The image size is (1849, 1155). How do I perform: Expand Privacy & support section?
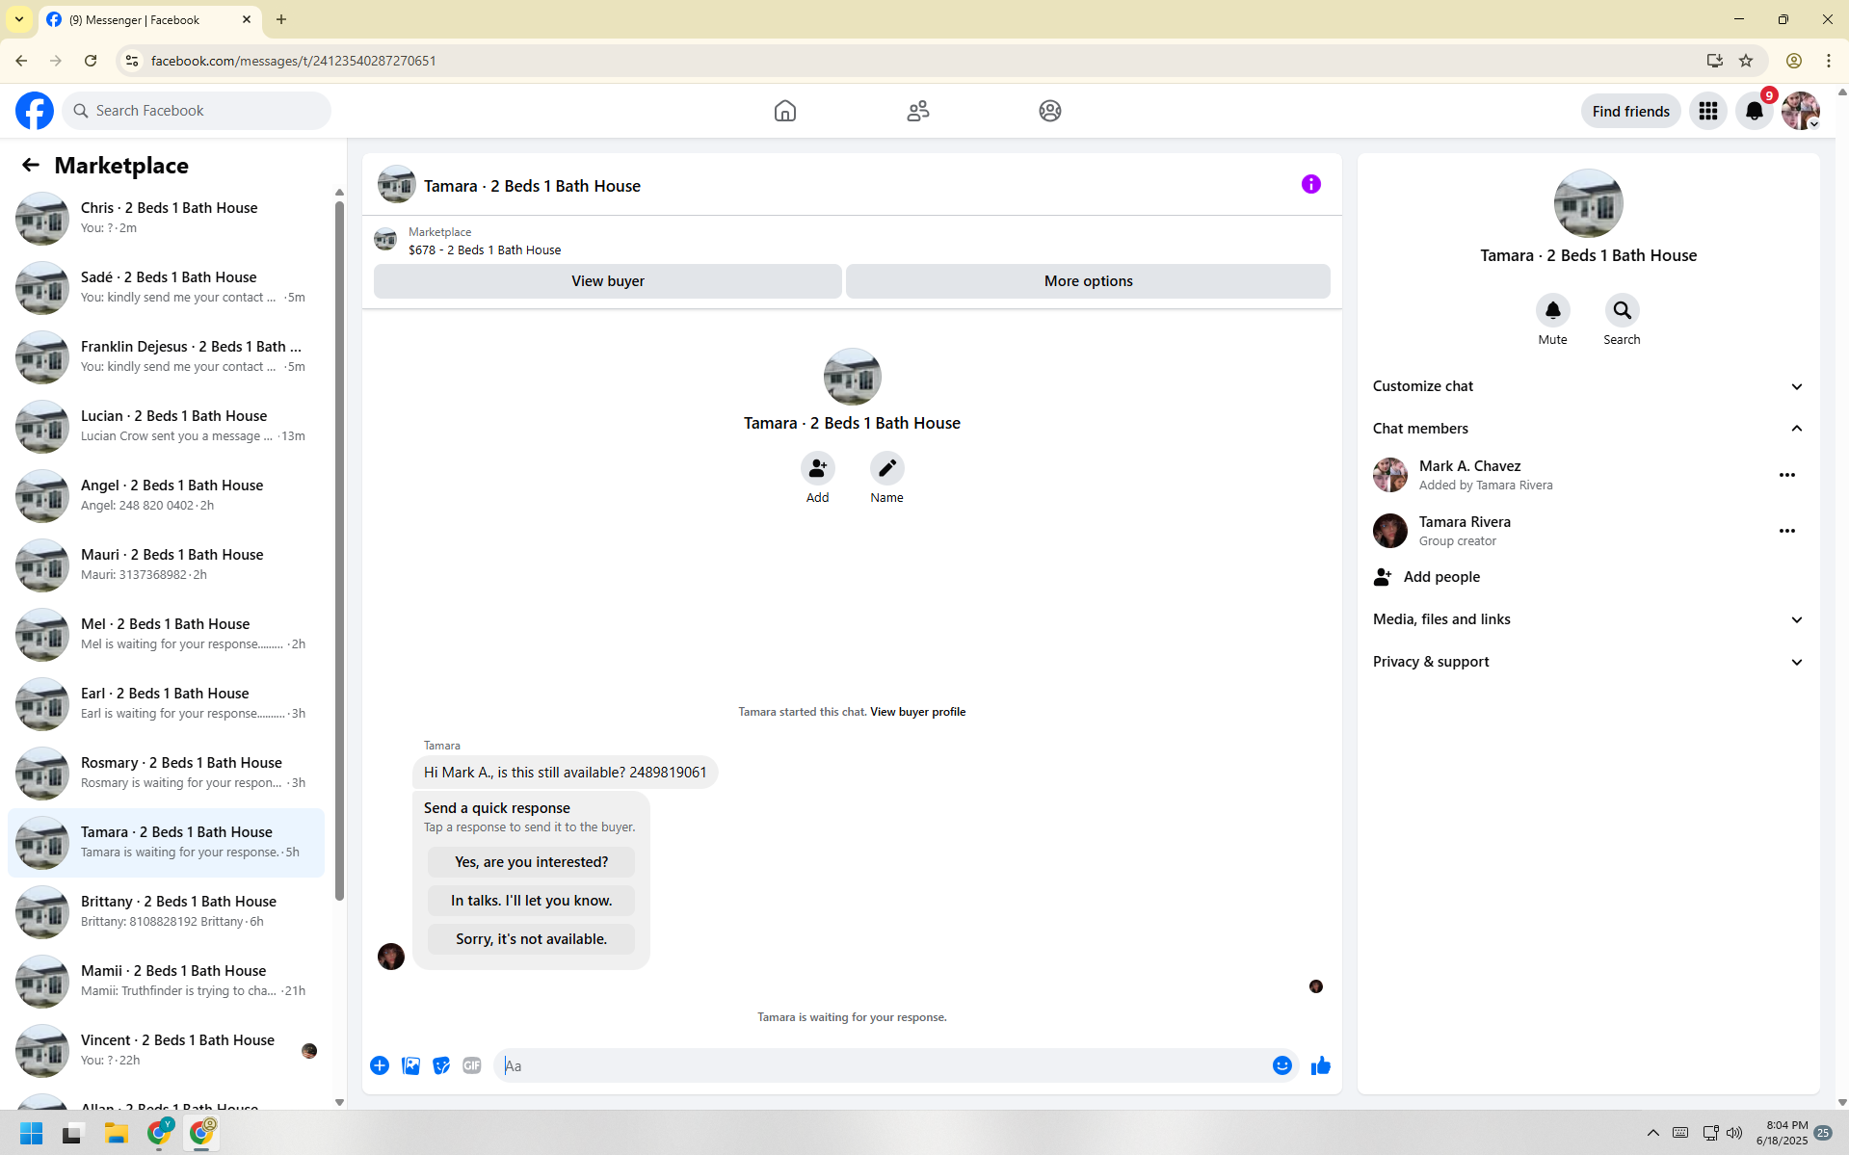click(x=1588, y=662)
